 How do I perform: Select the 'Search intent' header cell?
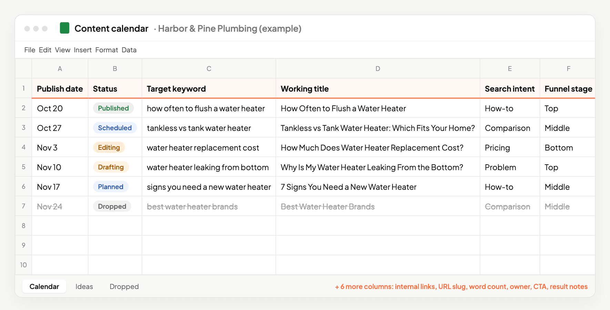click(510, 89)
